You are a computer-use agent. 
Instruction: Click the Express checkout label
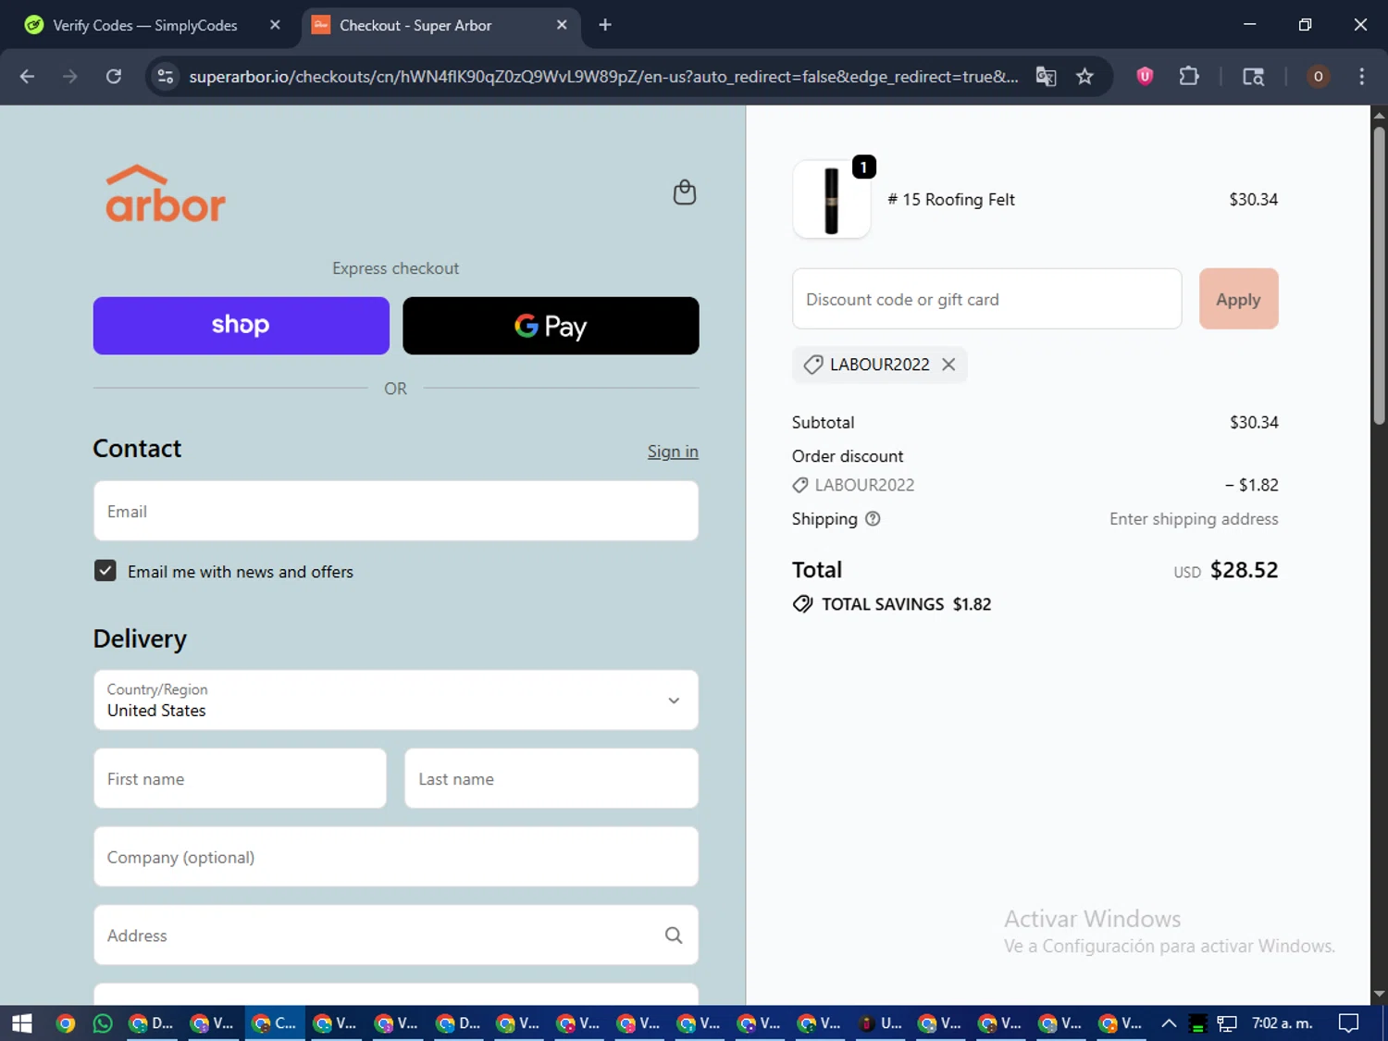(x=396, y=268)
